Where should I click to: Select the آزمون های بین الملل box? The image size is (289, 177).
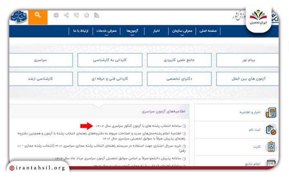tap(247, 79)
